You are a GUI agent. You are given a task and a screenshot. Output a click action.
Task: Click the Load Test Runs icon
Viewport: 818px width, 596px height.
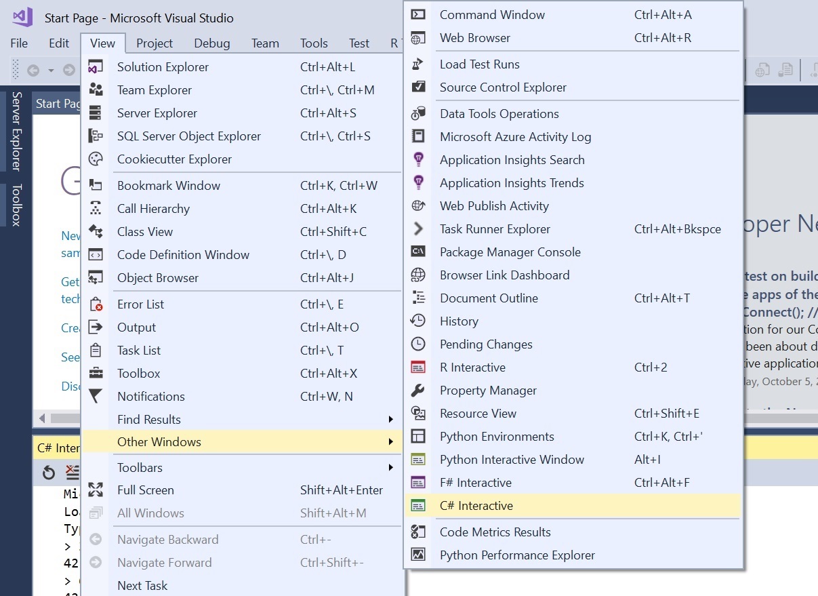(x=419, y=64)
